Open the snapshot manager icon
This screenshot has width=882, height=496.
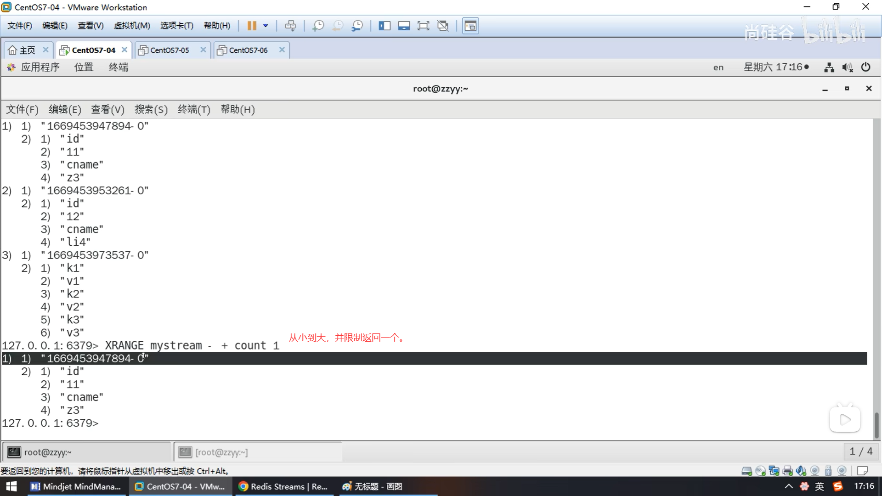click(357, 26)
